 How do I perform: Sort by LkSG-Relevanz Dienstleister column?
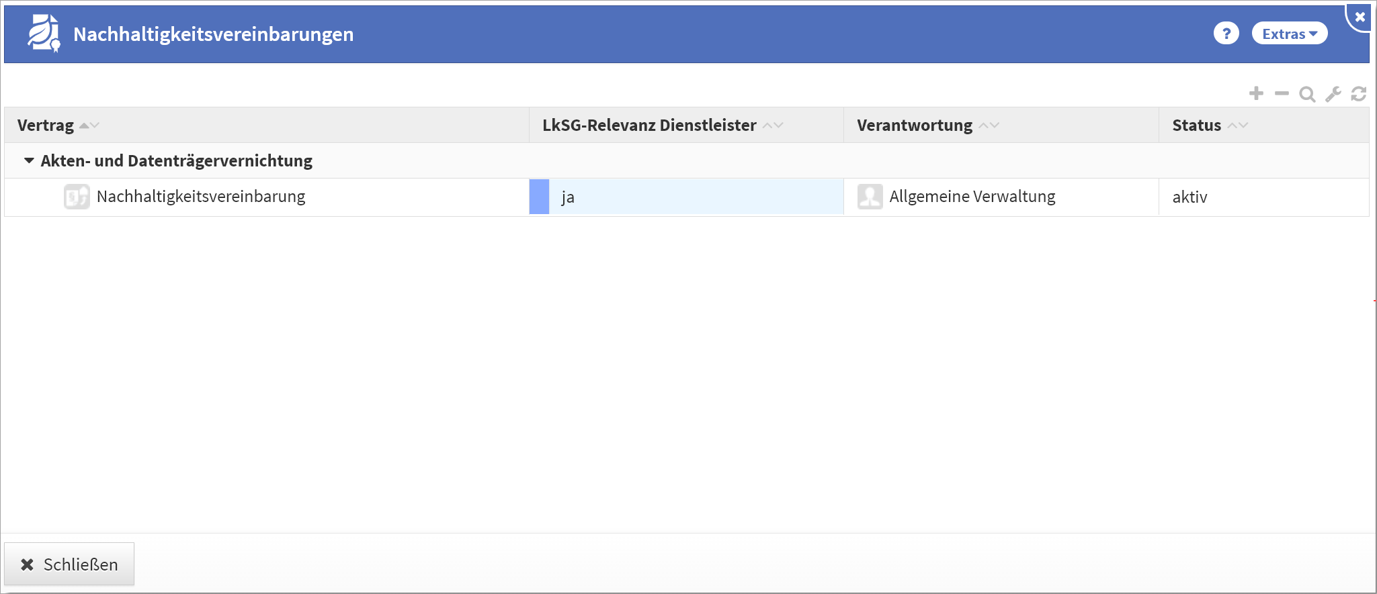[x=649, y=126]
